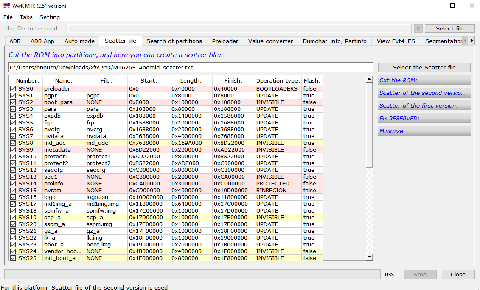Click the scatter file path input field
This screenshot has width=480, height=290.
pos(191,67)
